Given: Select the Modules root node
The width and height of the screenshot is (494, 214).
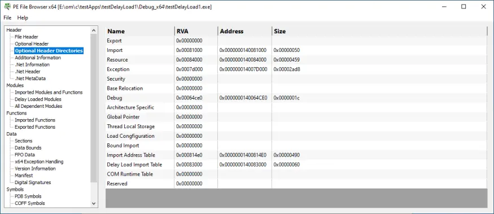Looking at the screenshot, I should tap(15, 85).
